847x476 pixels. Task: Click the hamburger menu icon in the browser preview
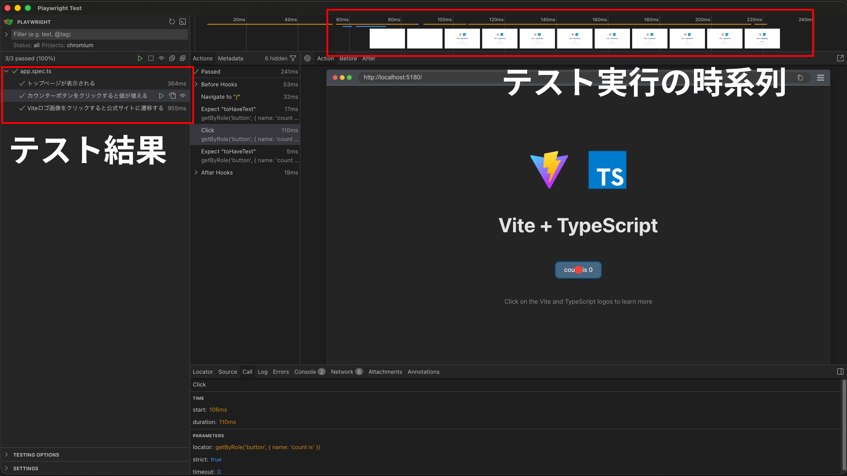[x=821, y=77]
